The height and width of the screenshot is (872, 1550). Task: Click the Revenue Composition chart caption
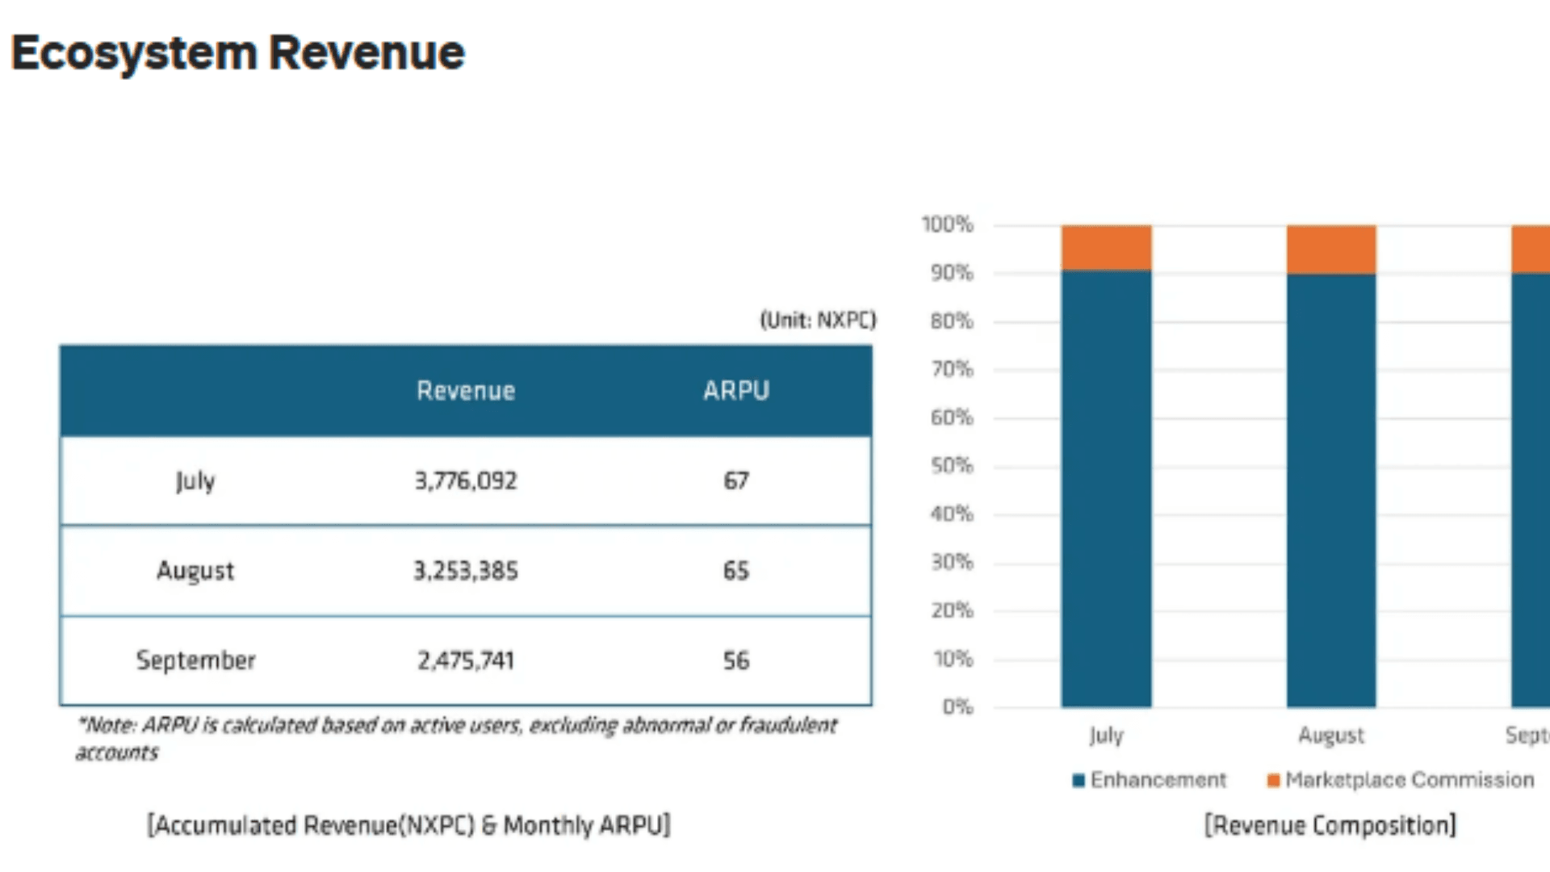1330,825
